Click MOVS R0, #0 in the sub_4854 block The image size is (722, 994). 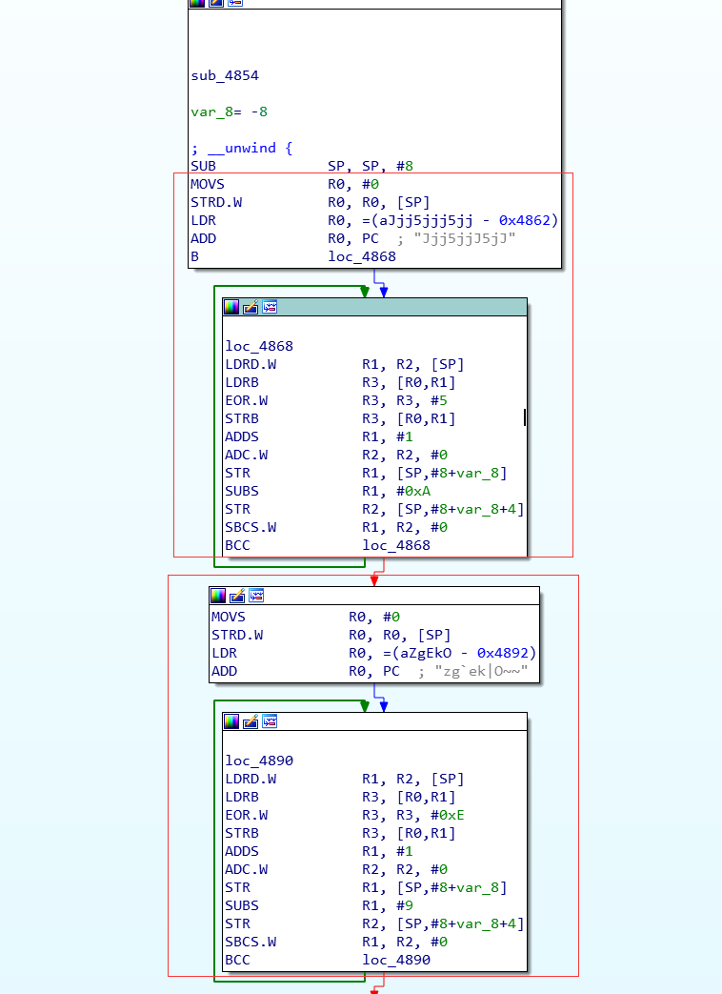click(x=285, y=184)
